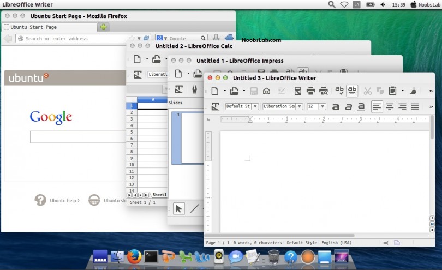Export directly as PDF in Writer
Viewport: 442px width, 270px height.
click(x=298, y=91)
